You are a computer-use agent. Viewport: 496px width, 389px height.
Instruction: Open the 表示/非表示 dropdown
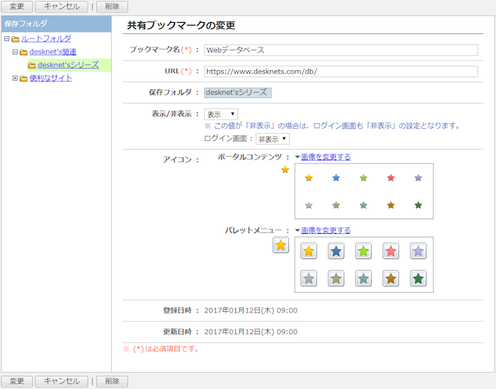(x=221, y=114)
